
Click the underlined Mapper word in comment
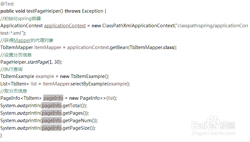point(22,40)
